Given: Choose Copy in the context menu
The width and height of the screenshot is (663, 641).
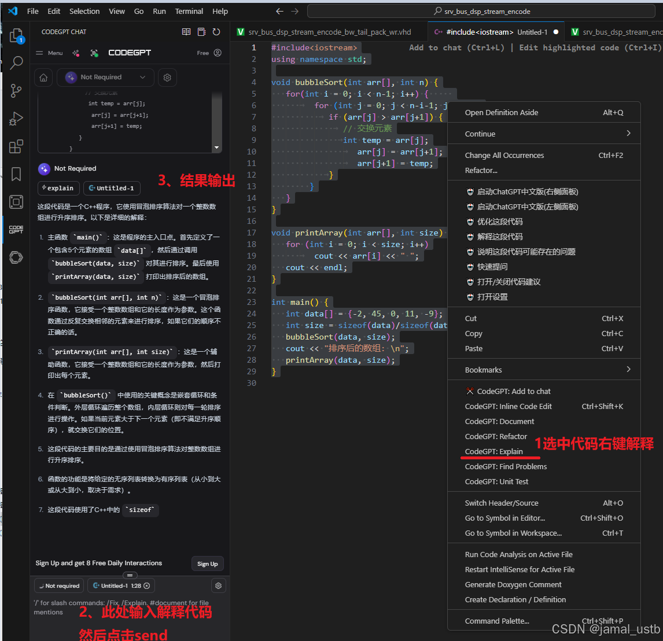Looking at the screenshot, I should (x=544, y=333).
